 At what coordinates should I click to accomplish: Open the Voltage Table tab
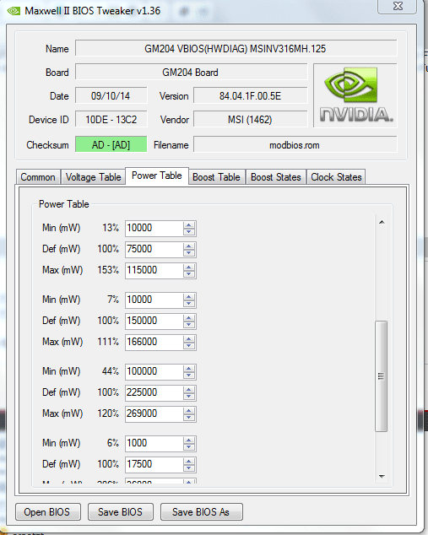93,177
